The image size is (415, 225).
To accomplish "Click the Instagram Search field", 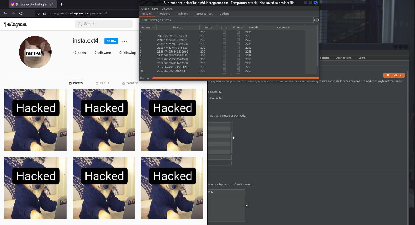I will [104, 24].
